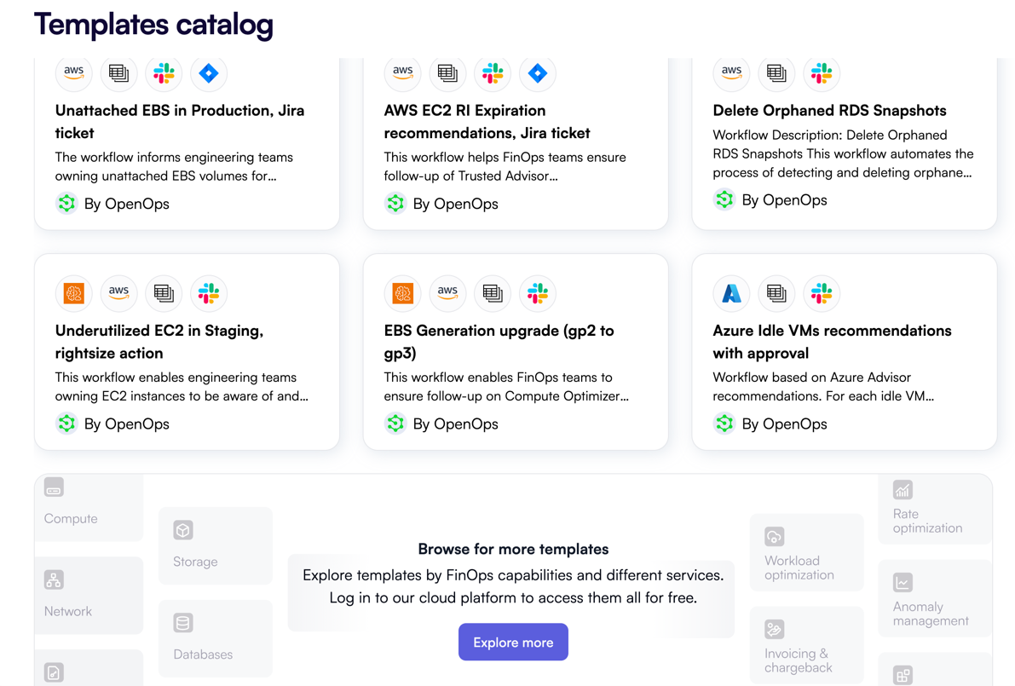1015x686 pixels.
Task: Open Azure Idle VMs recommendations title
Action: (832, 342)
